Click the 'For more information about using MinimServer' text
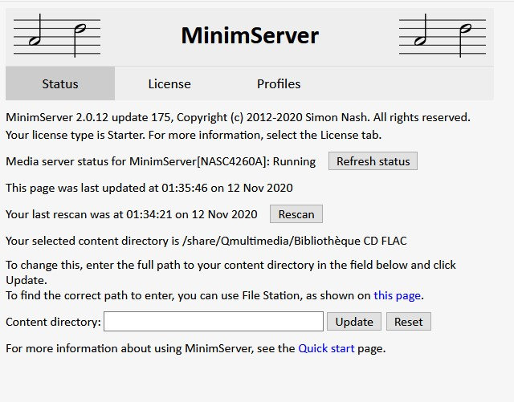 pos(130,348)
